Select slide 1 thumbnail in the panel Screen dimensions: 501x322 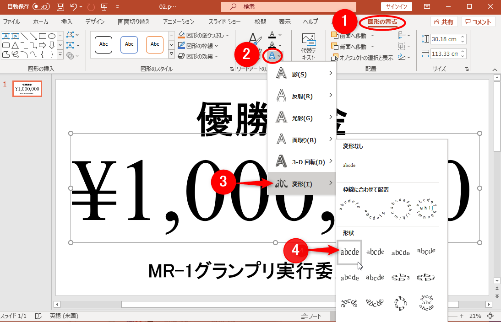pyautogui.click(x=27, y=89)
